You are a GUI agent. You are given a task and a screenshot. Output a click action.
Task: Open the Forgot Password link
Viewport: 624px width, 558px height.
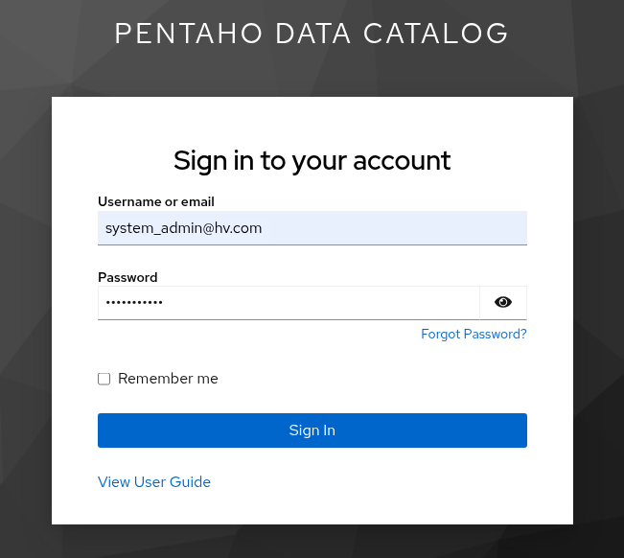point(474,335)
